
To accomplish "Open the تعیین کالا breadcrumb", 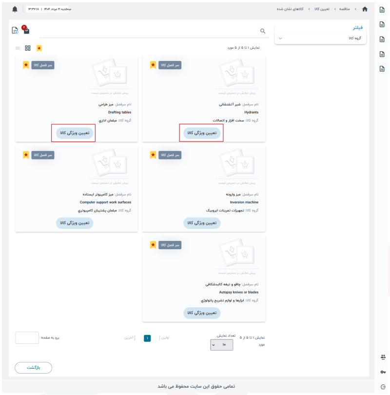I will pyautogui.click(x=322, y=9).
